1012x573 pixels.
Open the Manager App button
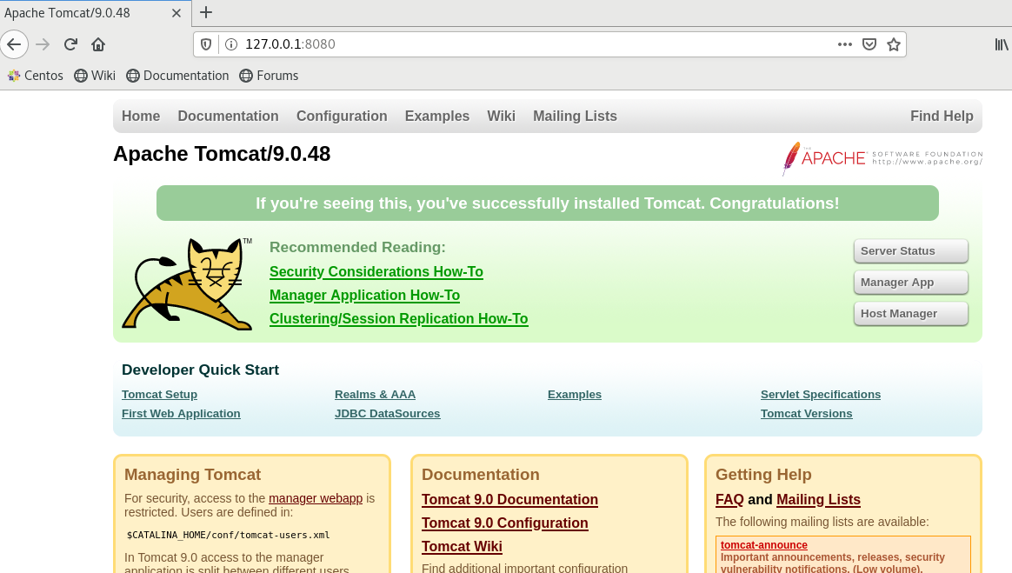(x=910, y=283)
